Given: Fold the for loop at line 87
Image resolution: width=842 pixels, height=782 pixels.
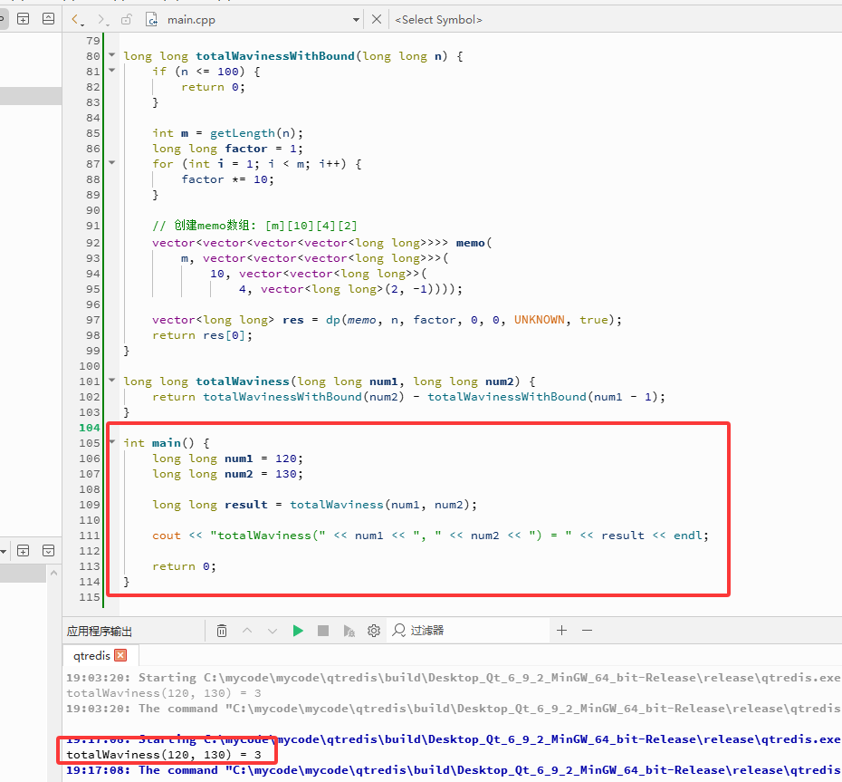Looking at the screenshot, I should 111,162.
